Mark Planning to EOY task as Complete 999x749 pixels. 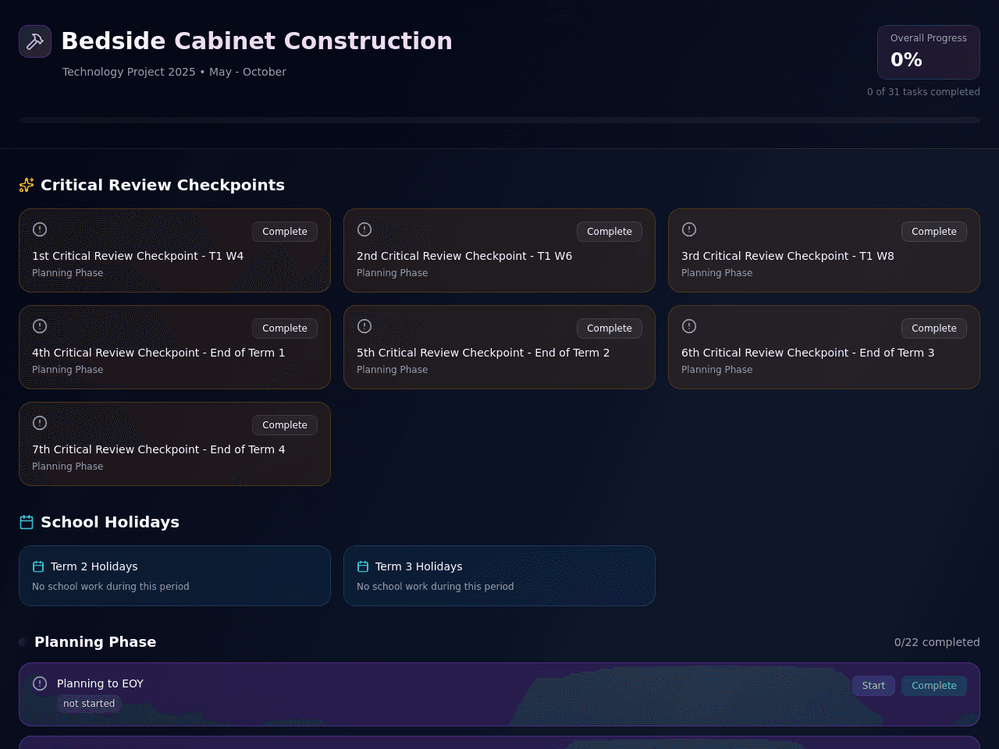coord(934,686)
